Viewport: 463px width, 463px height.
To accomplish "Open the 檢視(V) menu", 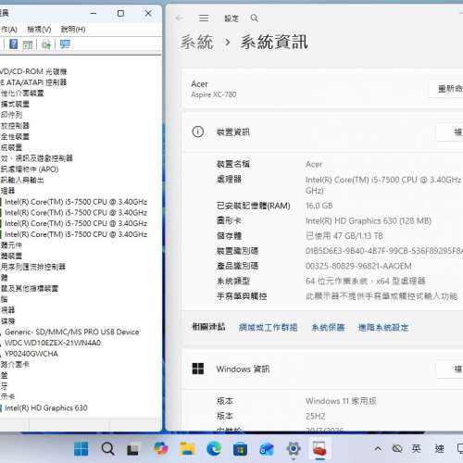I will tap(39, 30).
